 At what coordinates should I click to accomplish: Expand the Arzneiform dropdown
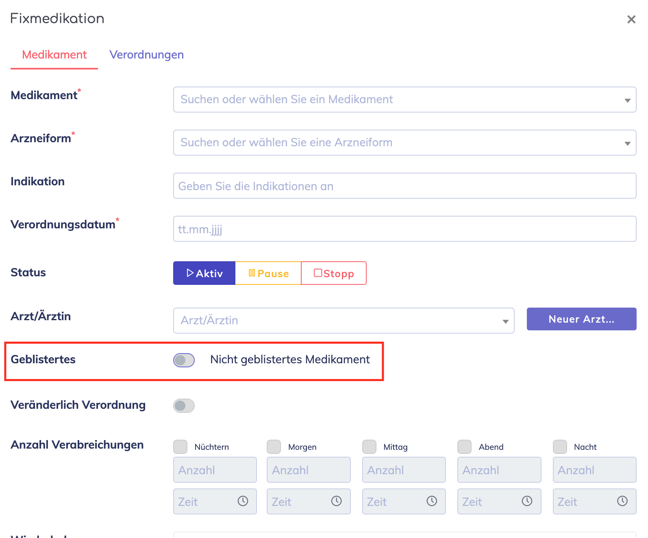pos(404,143)
